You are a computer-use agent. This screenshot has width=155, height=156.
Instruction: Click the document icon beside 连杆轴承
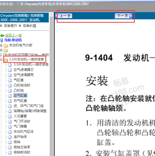coord(10,137)
